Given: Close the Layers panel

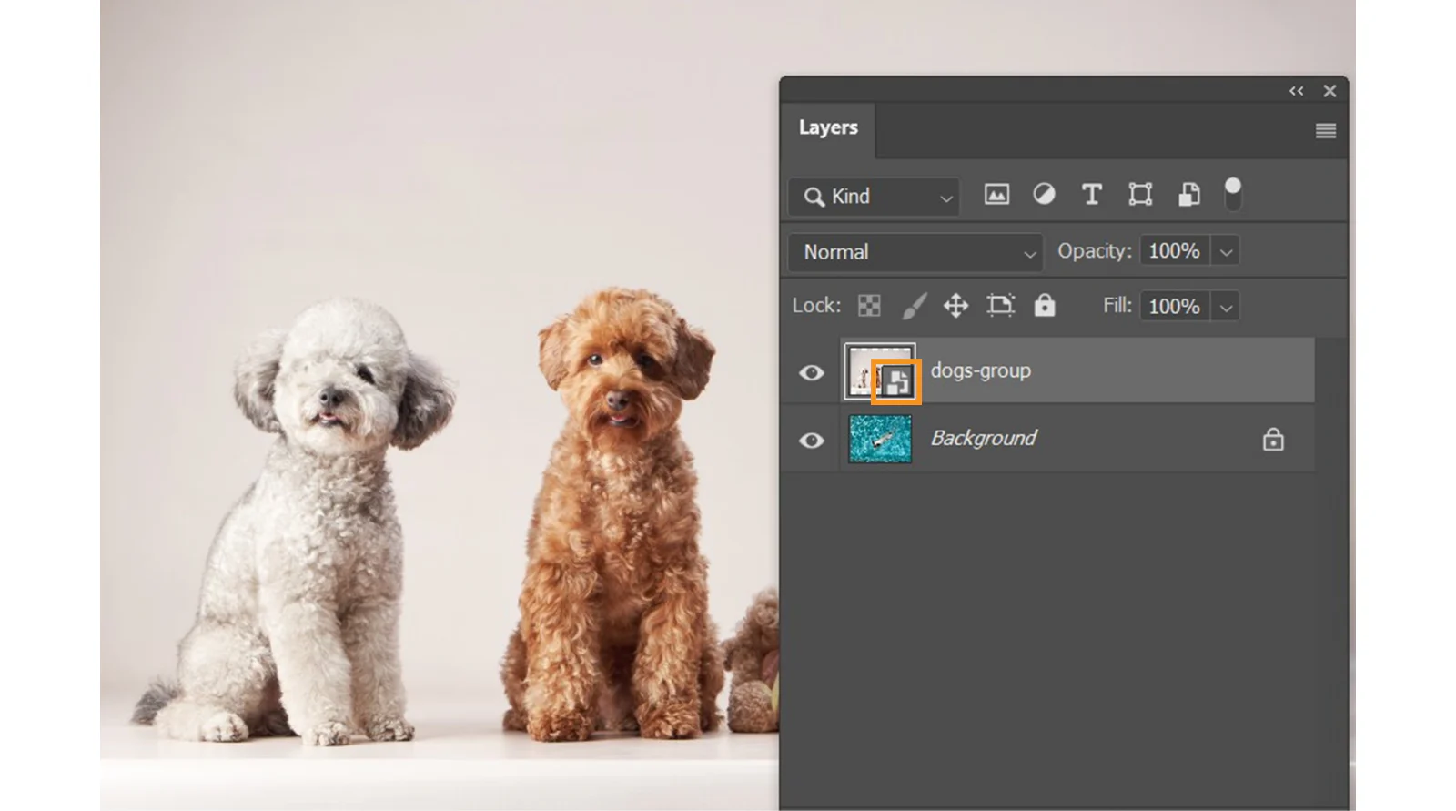Looking at the screenshot, I should point(1330,91).
